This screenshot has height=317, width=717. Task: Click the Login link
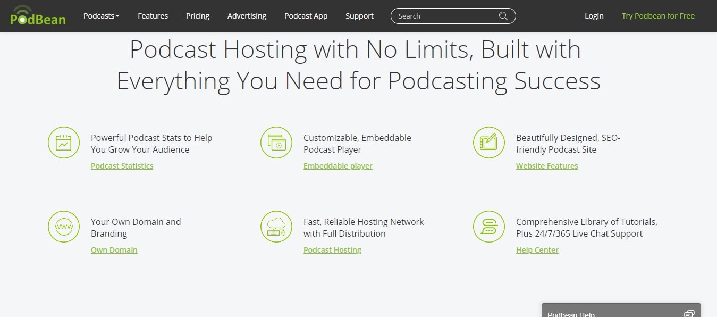coord(594,16)
